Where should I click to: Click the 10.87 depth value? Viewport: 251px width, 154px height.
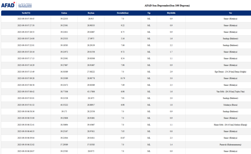click(123, 138)
